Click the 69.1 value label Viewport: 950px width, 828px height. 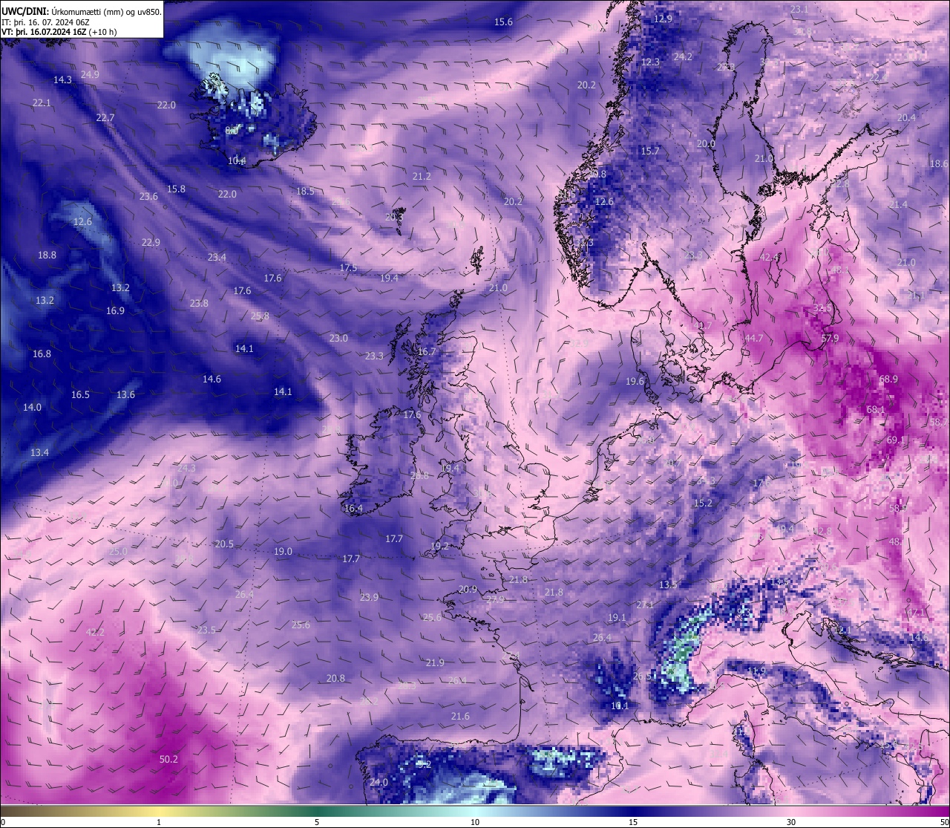coord(896,440)
